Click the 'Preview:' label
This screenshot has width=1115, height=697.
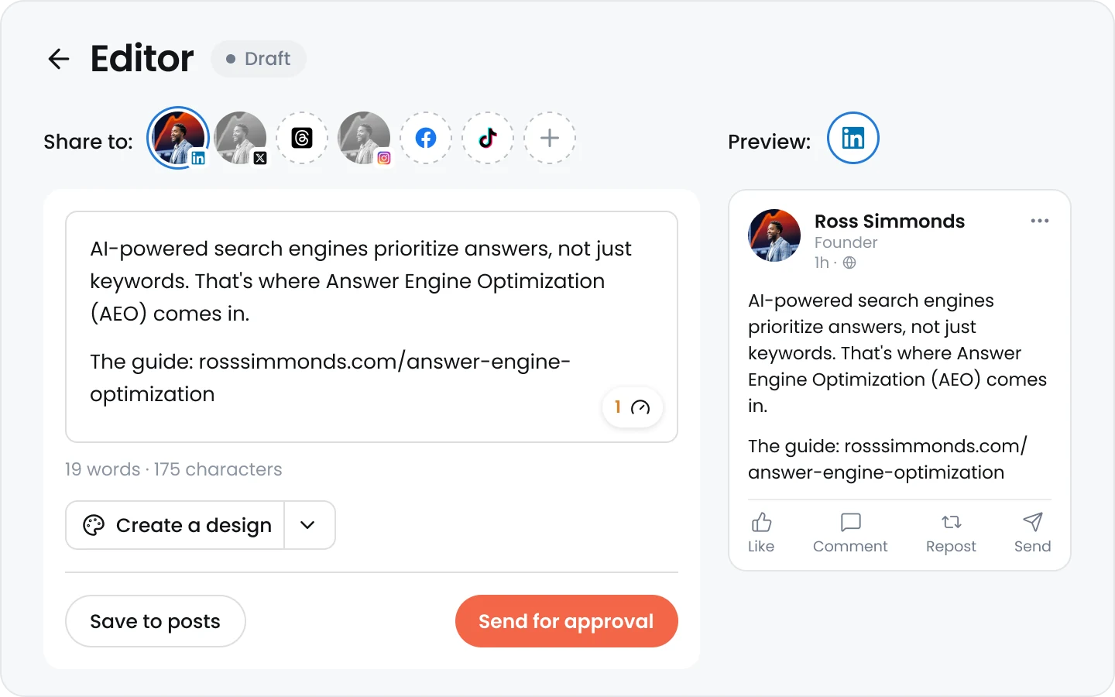[770, 142]
